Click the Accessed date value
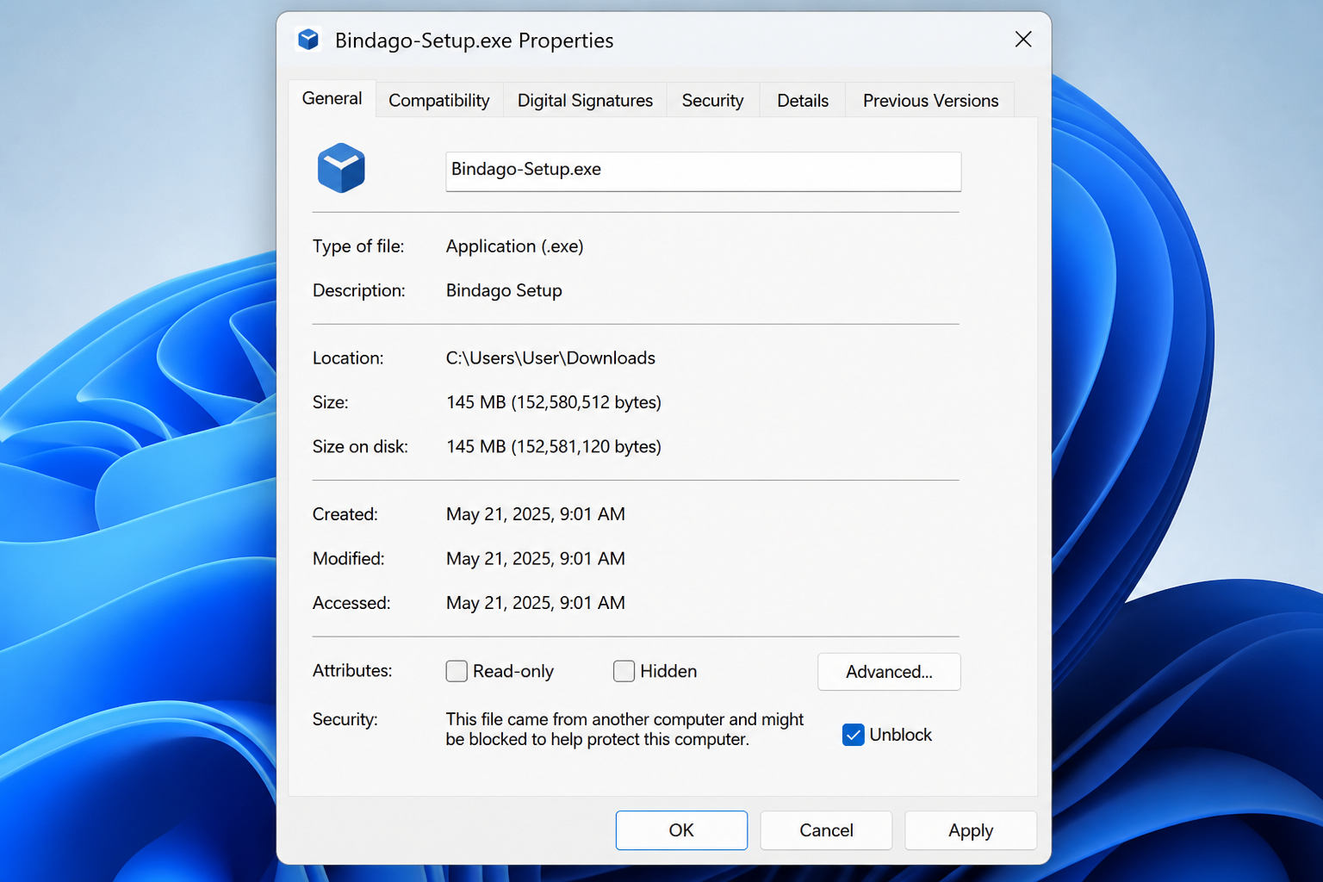The image size is (1323, 882). coord(536,603)
